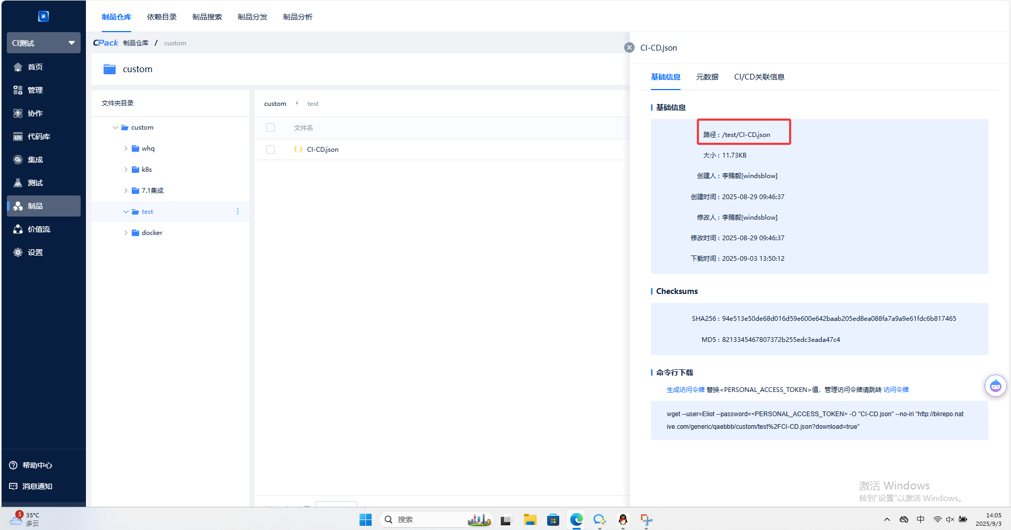Screen dimensions: 1011x530
Task: Expand the docker folder node
Action: (125, 233)
